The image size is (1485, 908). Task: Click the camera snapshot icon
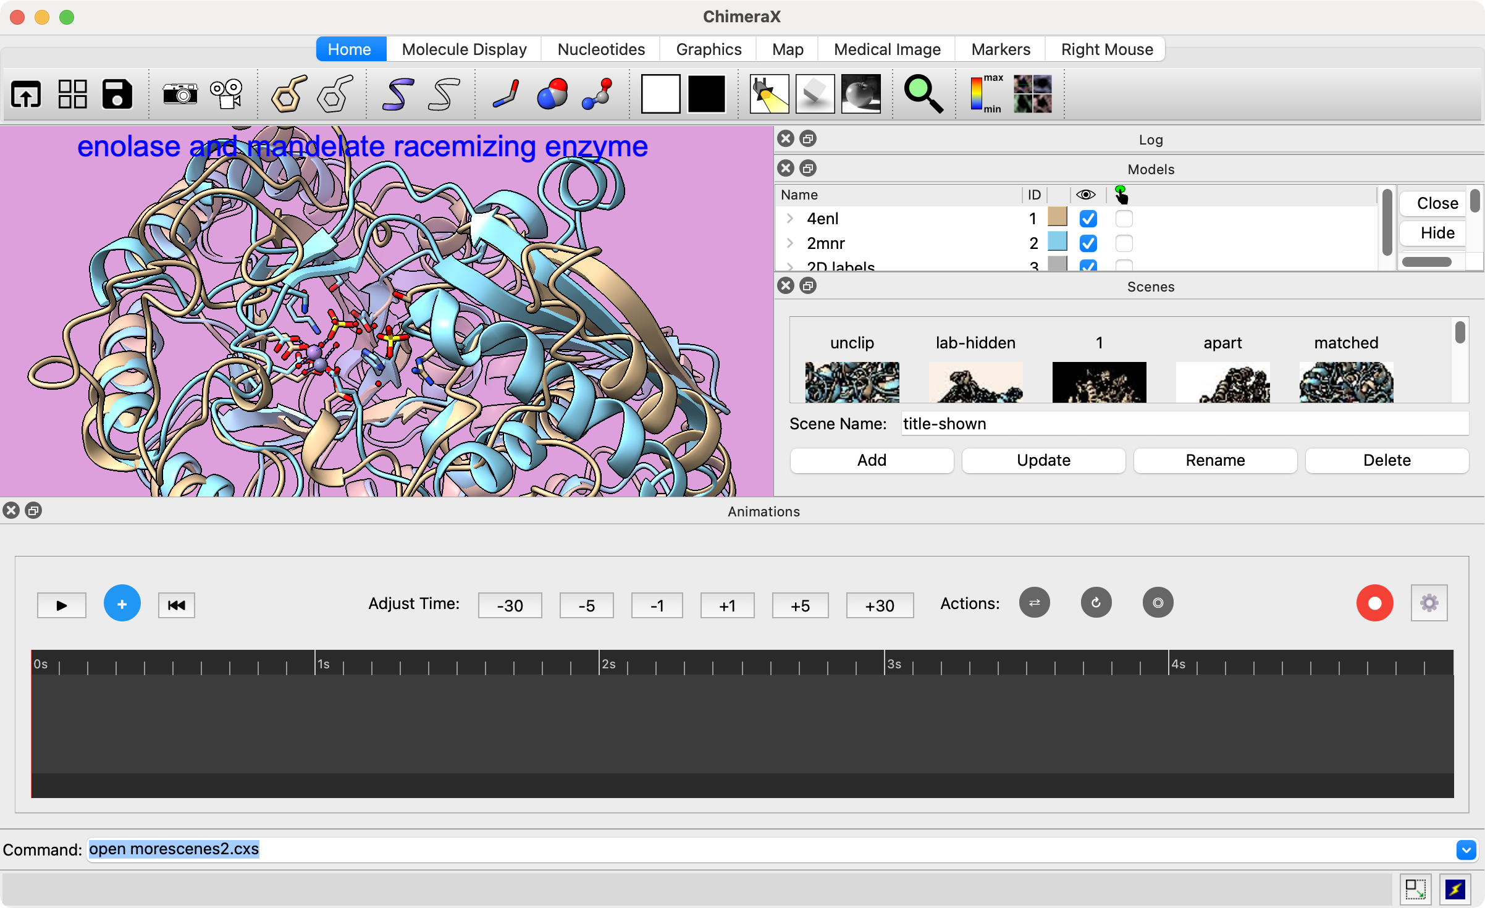click(180, 94)
